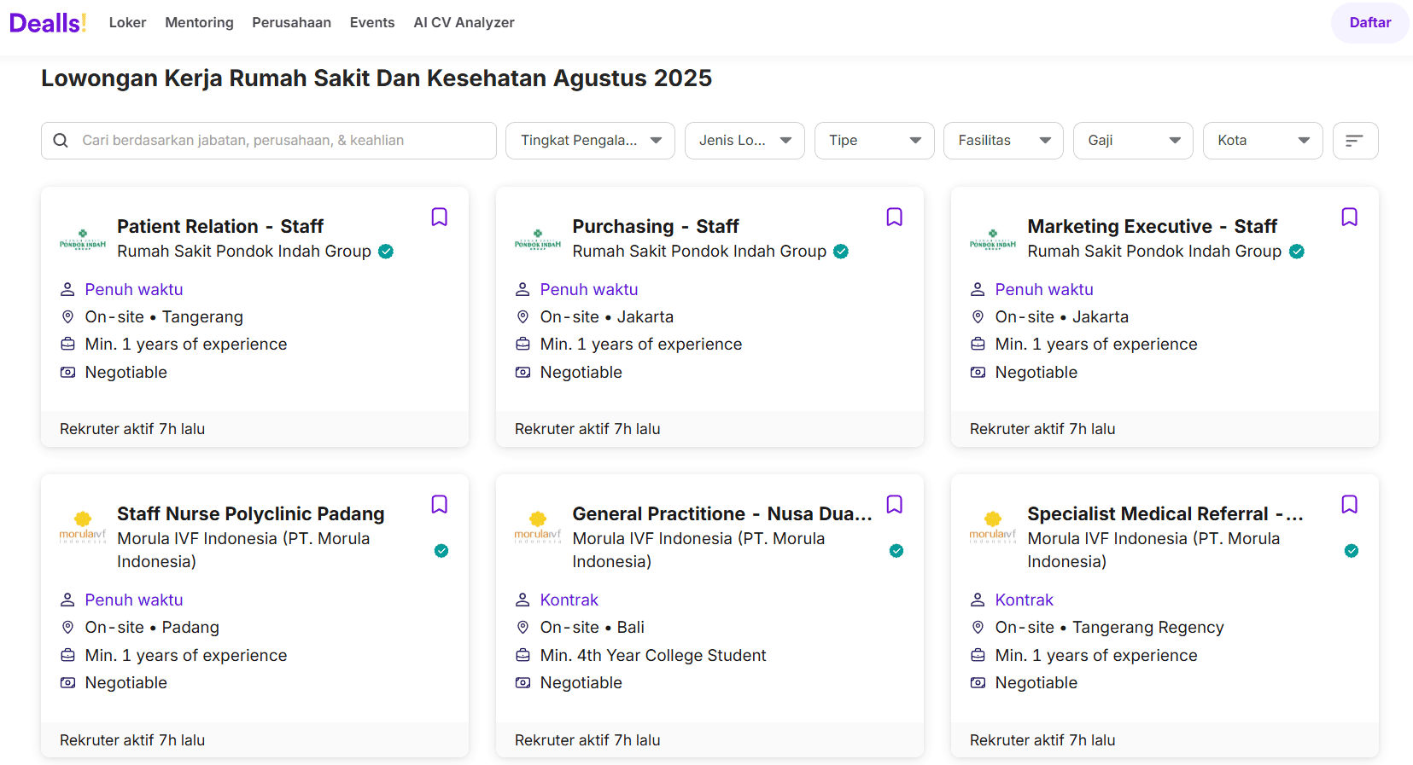
Task: Click Morula IVF logo on Staff Nurse card
Action: coord(83,527)
